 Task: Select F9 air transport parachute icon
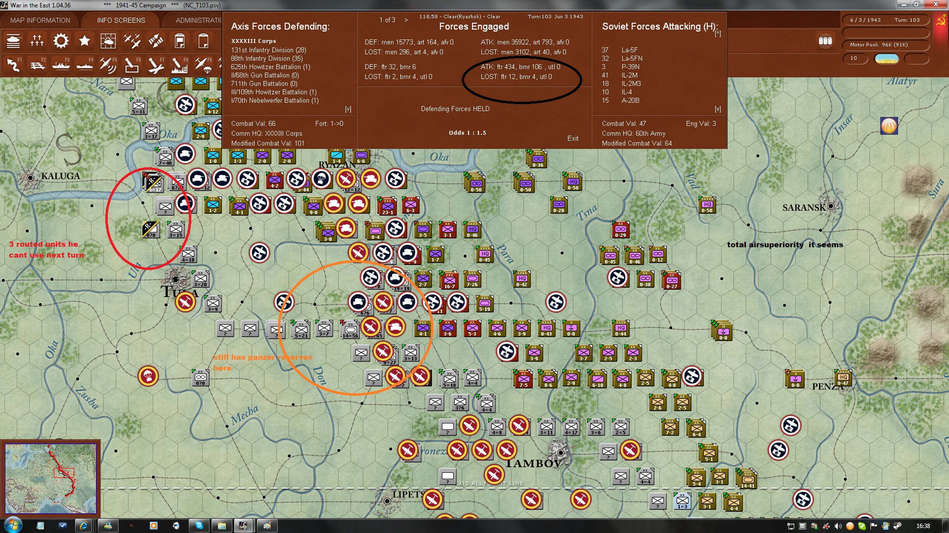click(x=203, y=65)
